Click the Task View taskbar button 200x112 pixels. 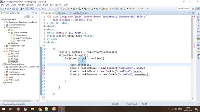[x=11, y=109]
